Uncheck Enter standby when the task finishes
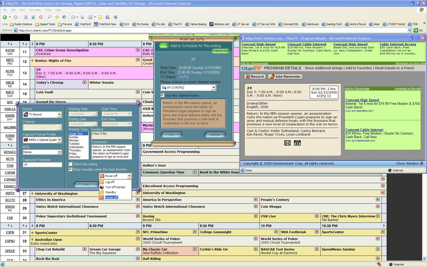The width and height of the screenshot is (427, 267). tap(70, 169)
